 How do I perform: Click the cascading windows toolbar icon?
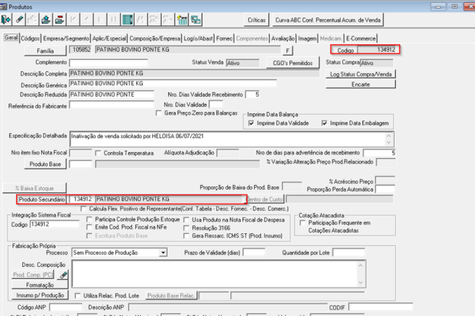(196, 19)
